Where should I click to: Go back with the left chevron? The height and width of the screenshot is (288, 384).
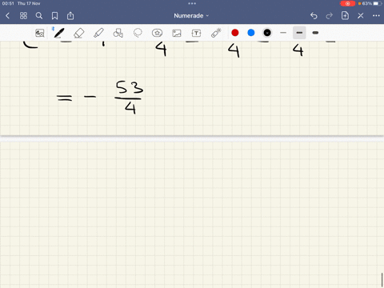click(7, 16)
